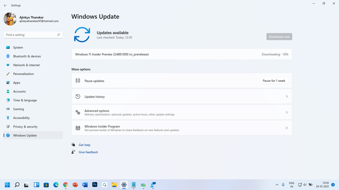The image size is (339, 190).
Task: Open the volume control in system tray
Action: coord(305,185)
